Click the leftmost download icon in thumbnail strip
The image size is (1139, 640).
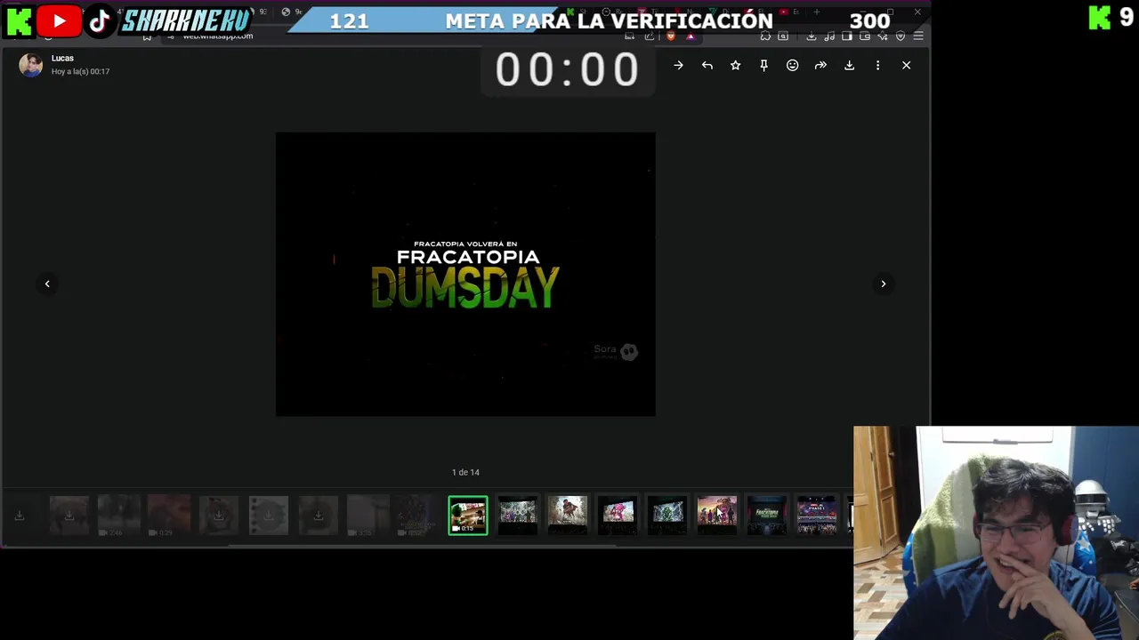tap(19, 516)
